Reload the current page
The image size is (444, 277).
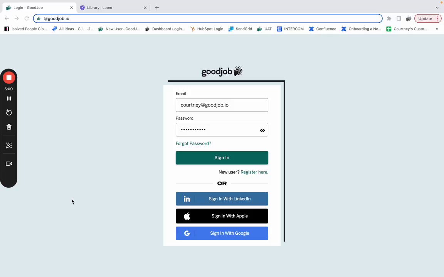pyautogui.click(x=27, y=18)
